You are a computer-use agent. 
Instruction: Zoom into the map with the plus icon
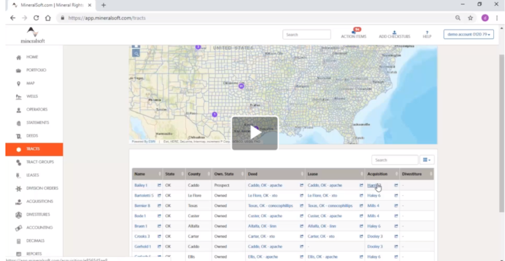[x=135, y=45]
